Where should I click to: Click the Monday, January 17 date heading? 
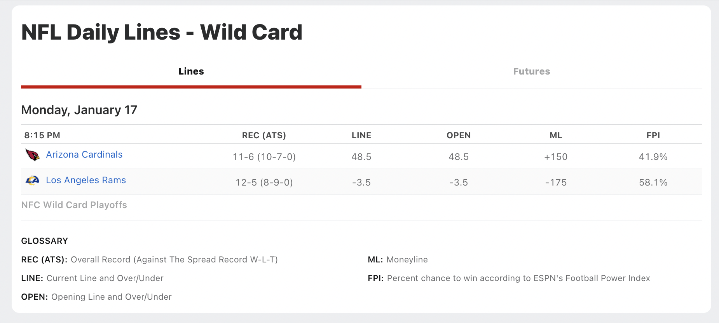click(x=79, y=110)
